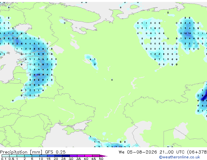Click the legend label '10'
The width and height of the screenshot is (207, 160).
(41, 159)
